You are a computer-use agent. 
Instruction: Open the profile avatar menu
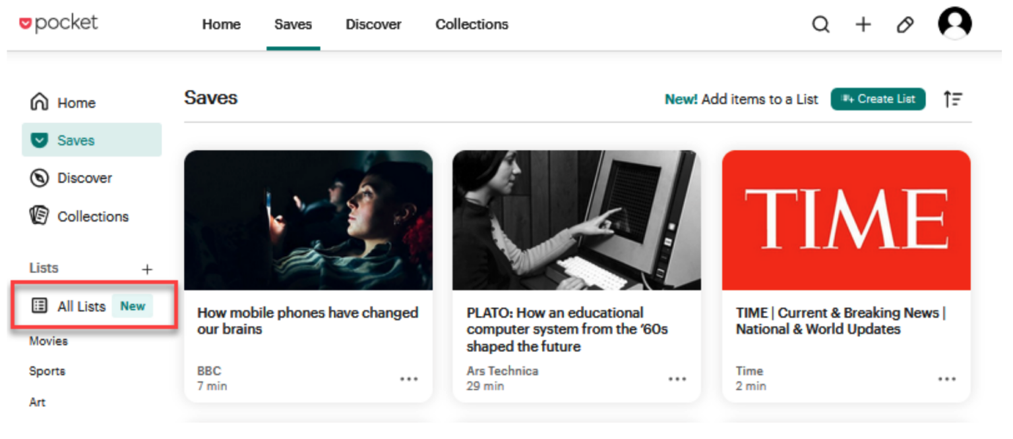[x=954, y=24]
